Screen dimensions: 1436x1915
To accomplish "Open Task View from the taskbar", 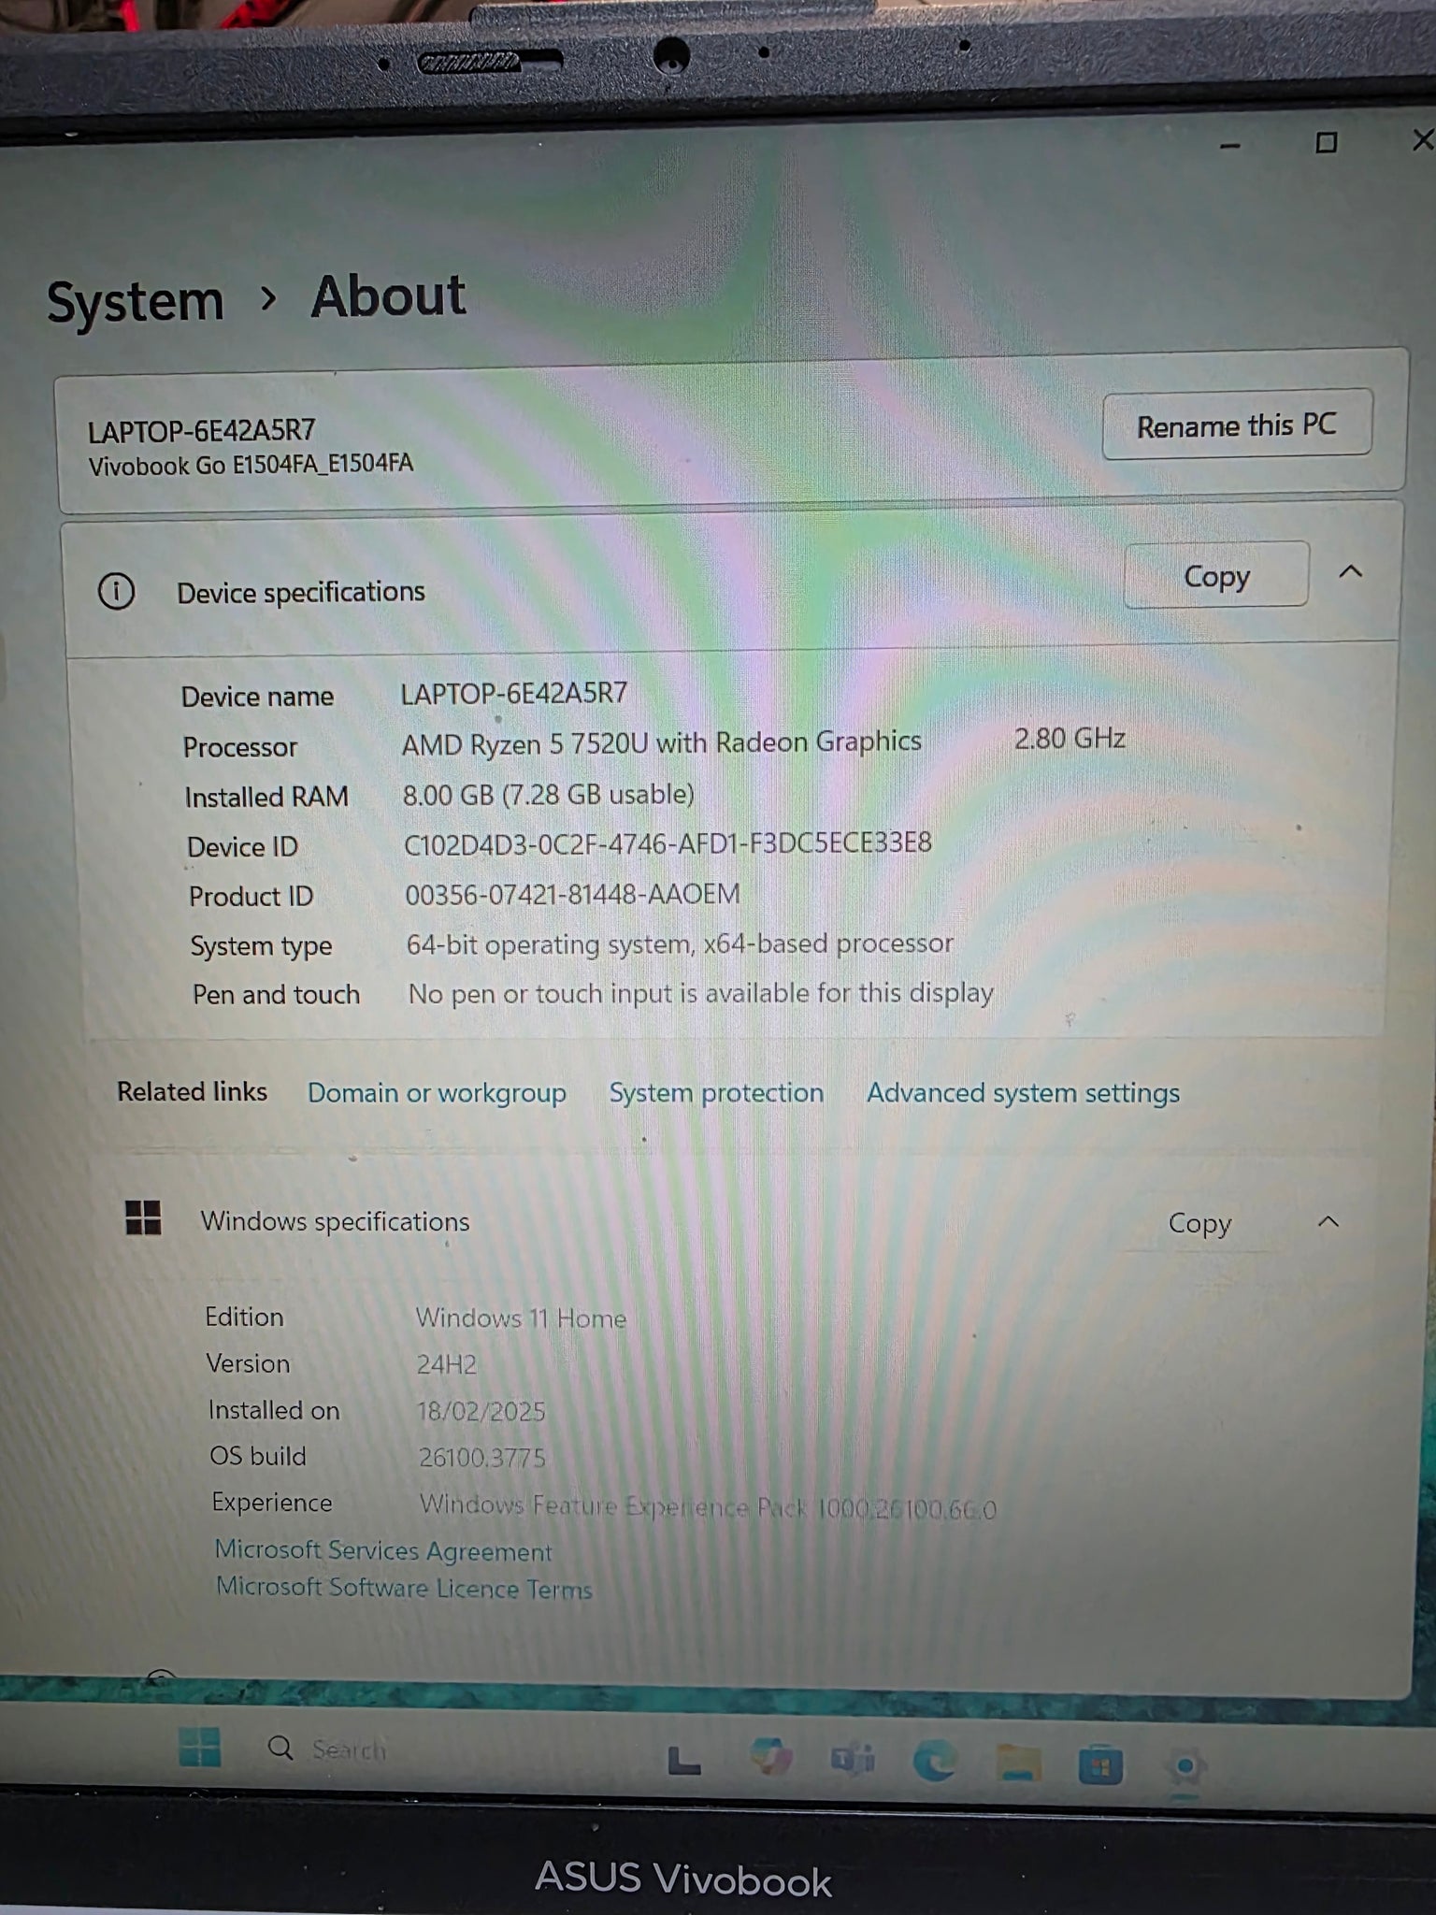I will click(x=684, y=1762).
